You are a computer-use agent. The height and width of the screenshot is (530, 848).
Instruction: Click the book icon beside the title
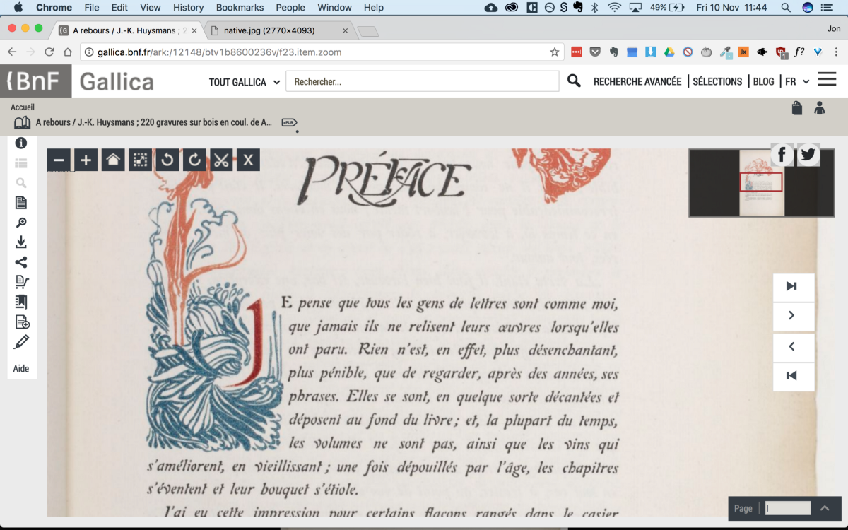[22, 123]
